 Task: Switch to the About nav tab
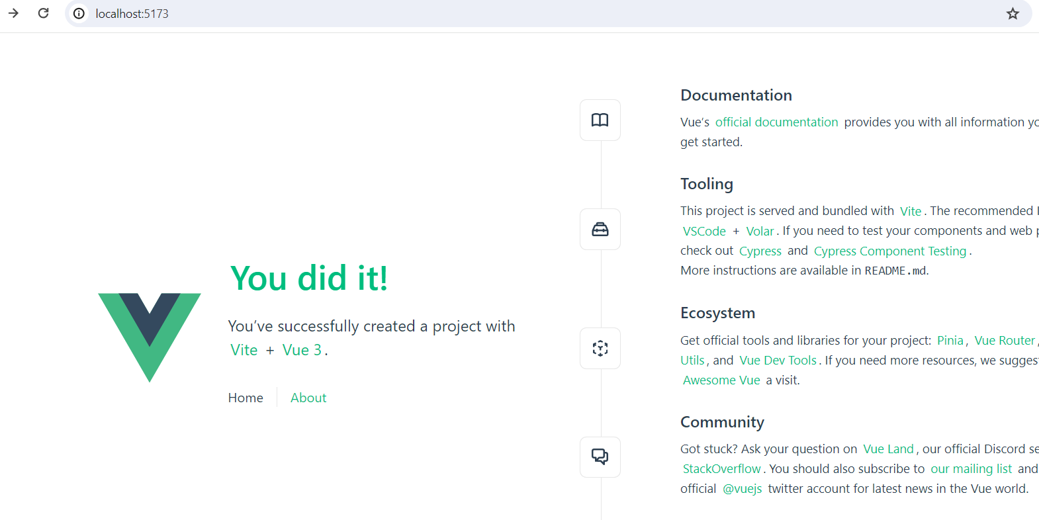(x=308, y=398)
